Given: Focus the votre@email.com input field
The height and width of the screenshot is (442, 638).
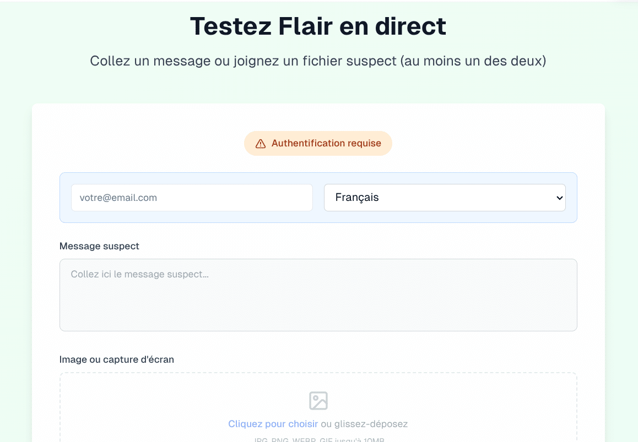Looking at the screenshot, I should (192, 198).
